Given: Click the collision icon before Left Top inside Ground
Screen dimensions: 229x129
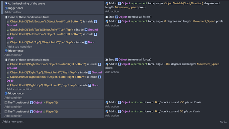Looking at the screenshot, I should coord(8,30).
